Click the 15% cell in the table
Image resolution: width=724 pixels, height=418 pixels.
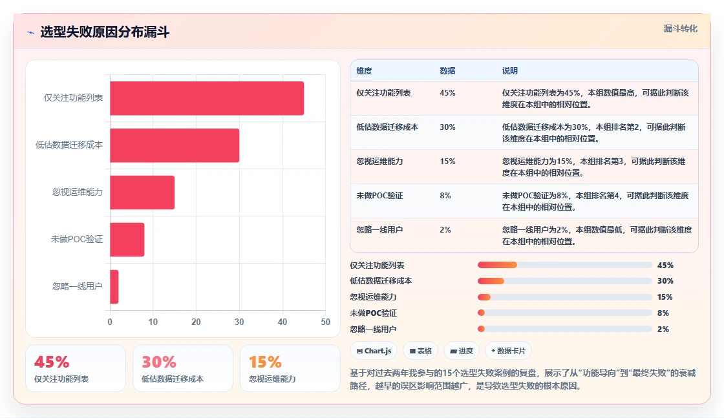tap(447, 161)
